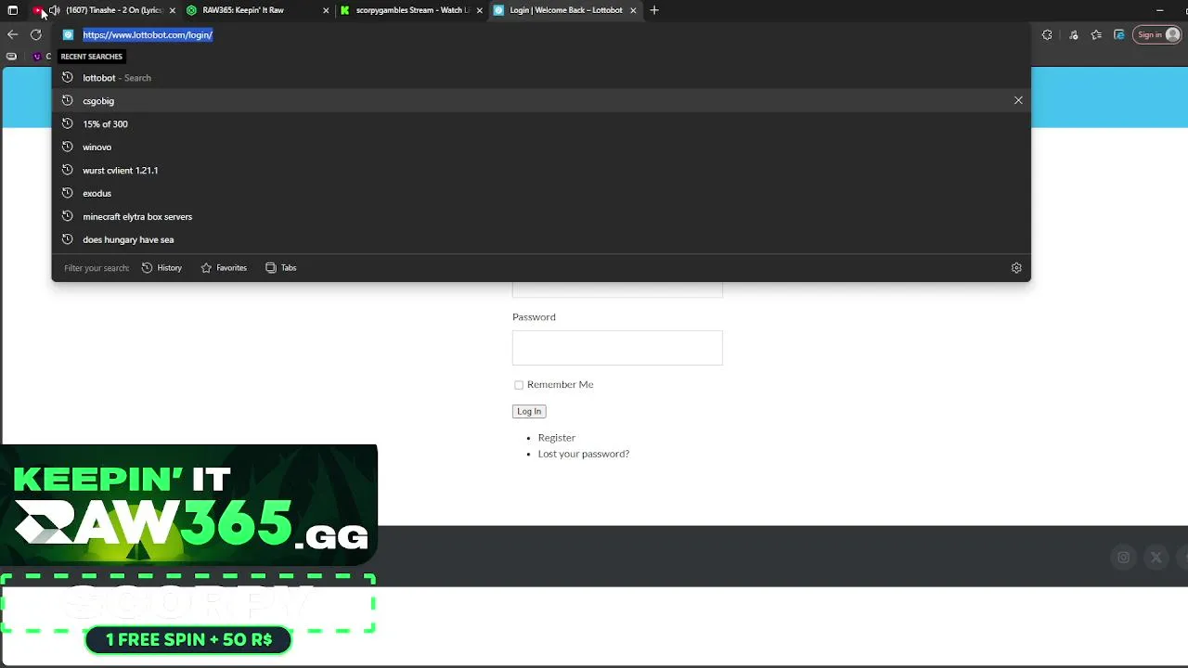Filter suggestions by History
Screen dimensions: 1188x668
pos(161,268)
